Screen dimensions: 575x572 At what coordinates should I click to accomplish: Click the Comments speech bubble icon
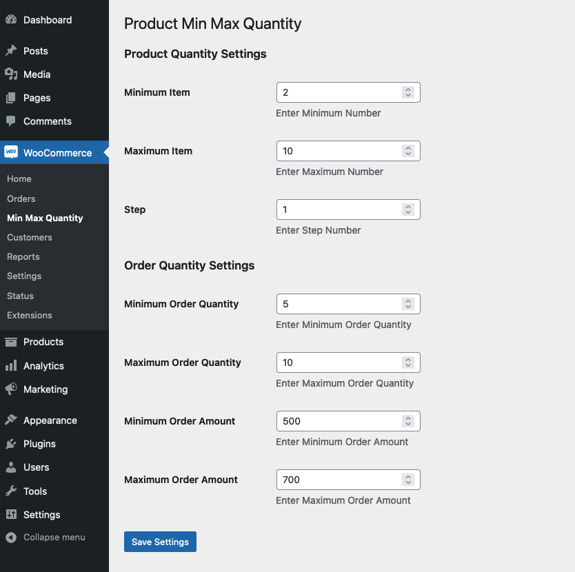click(11, 121)
